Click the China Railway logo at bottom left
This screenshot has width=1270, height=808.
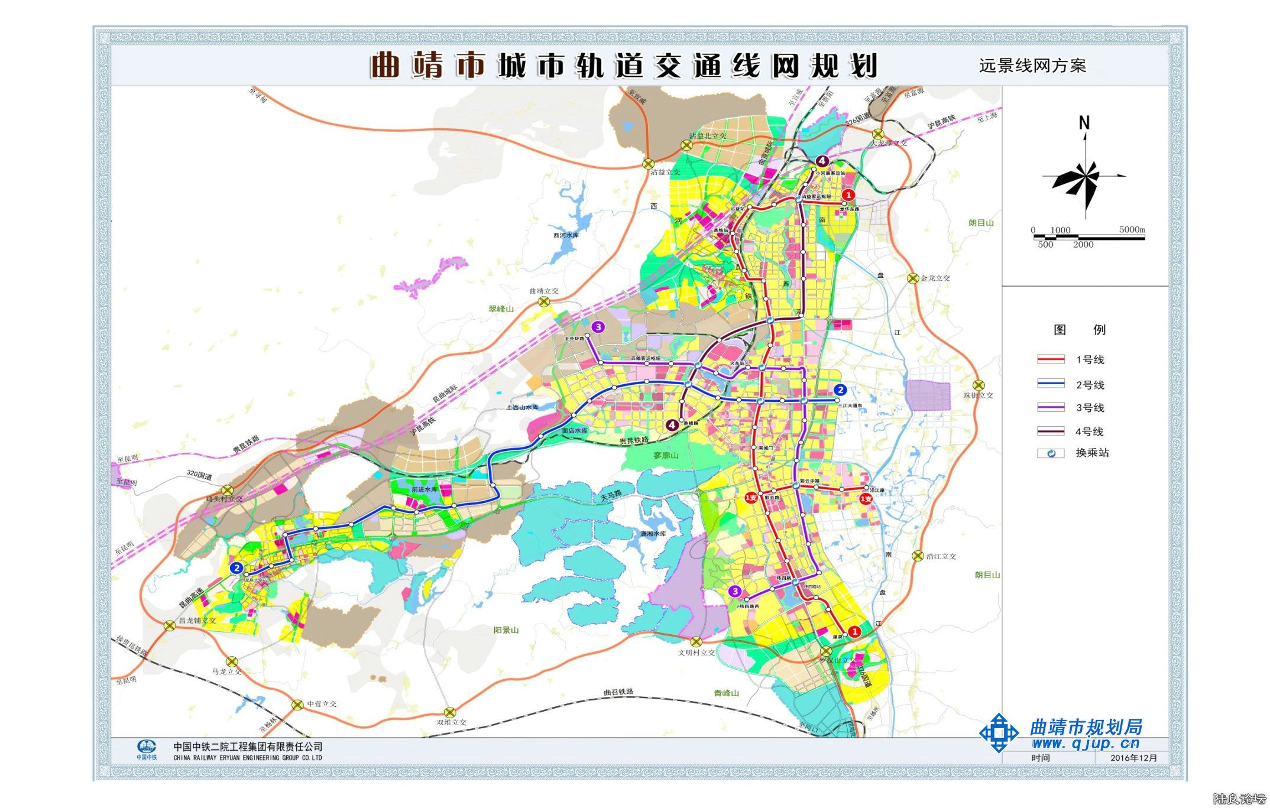point(147,747)
